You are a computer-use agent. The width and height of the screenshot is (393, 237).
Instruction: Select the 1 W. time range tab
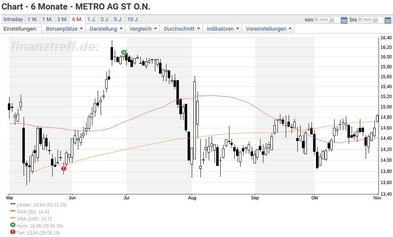[32, 19]
